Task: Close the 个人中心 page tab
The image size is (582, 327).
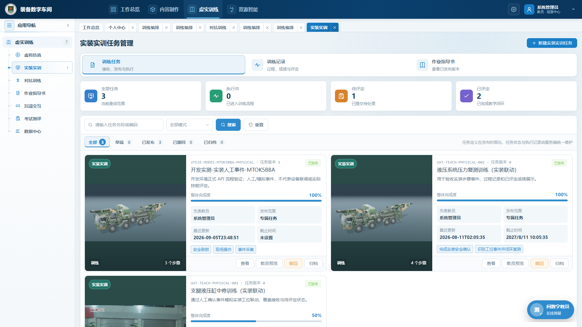Action: (133, 27)
